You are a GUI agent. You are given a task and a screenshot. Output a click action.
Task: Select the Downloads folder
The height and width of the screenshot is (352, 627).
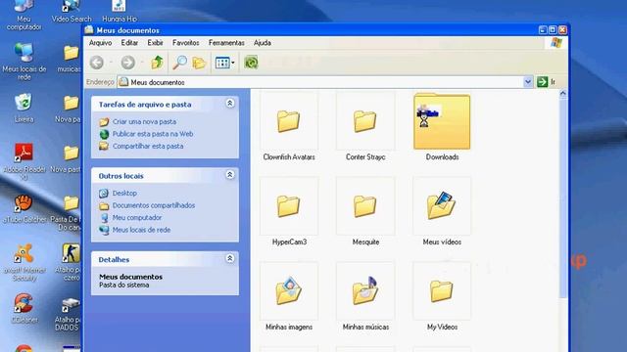click(x=442, y=127)
